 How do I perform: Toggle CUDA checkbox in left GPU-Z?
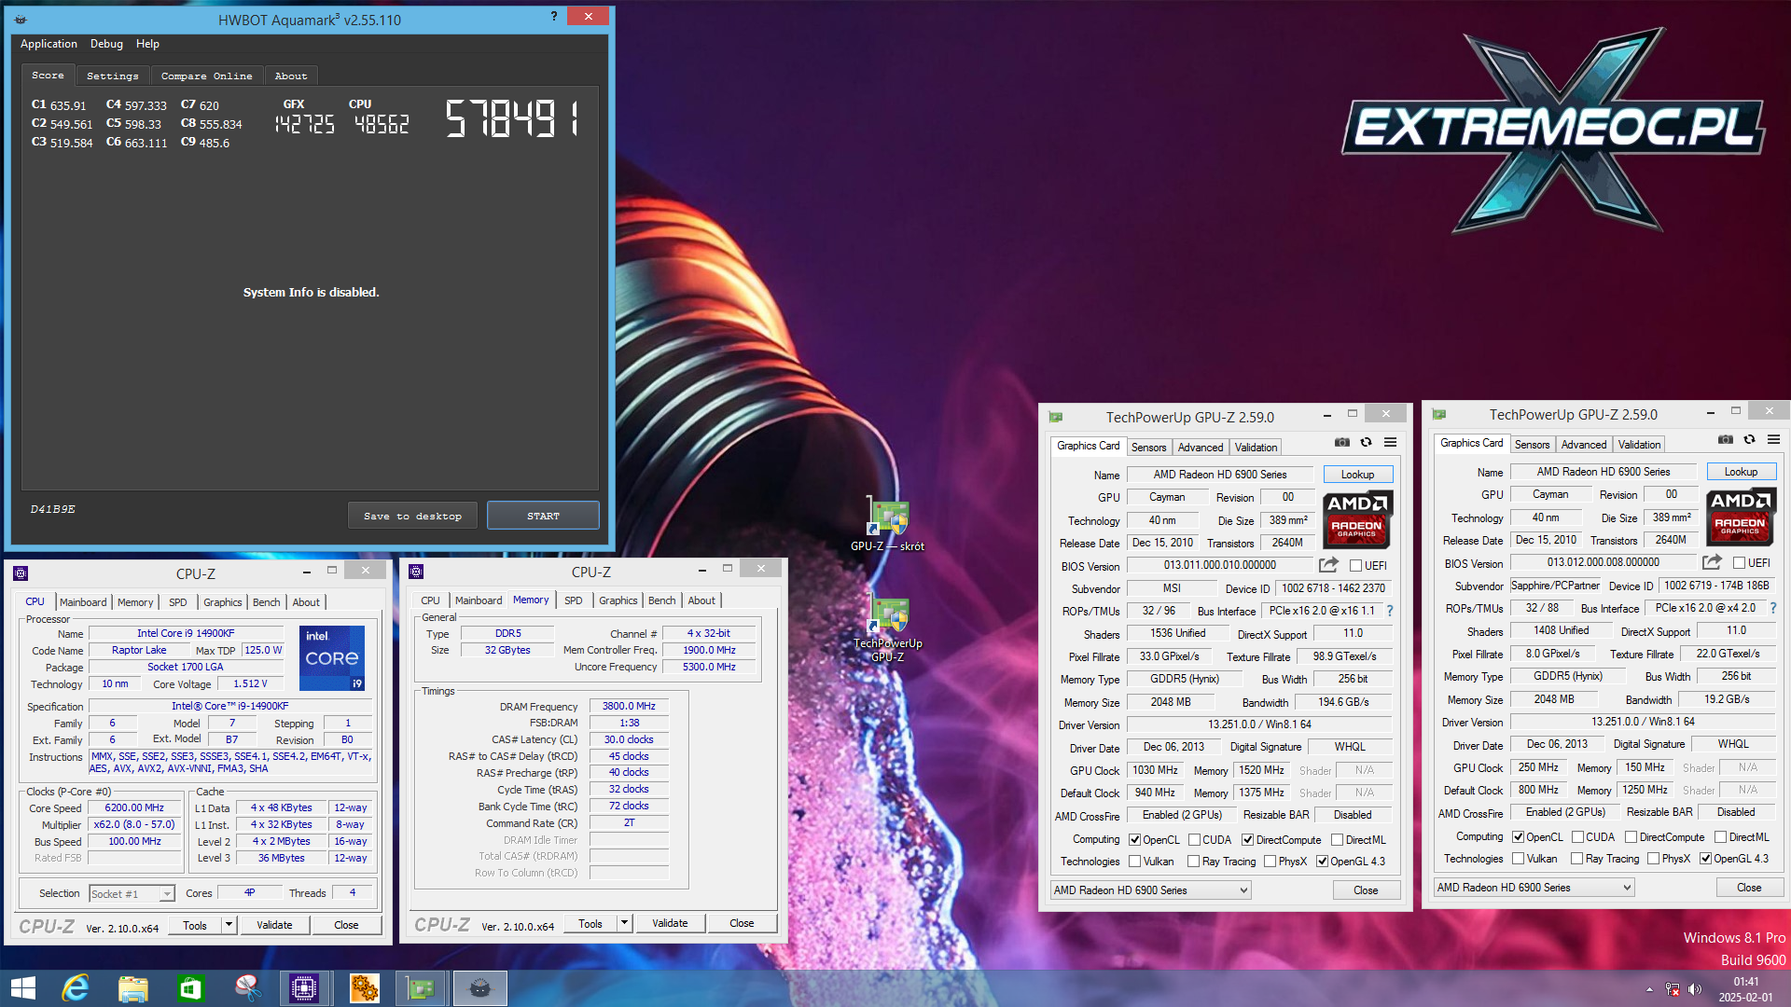[1194, 840]
